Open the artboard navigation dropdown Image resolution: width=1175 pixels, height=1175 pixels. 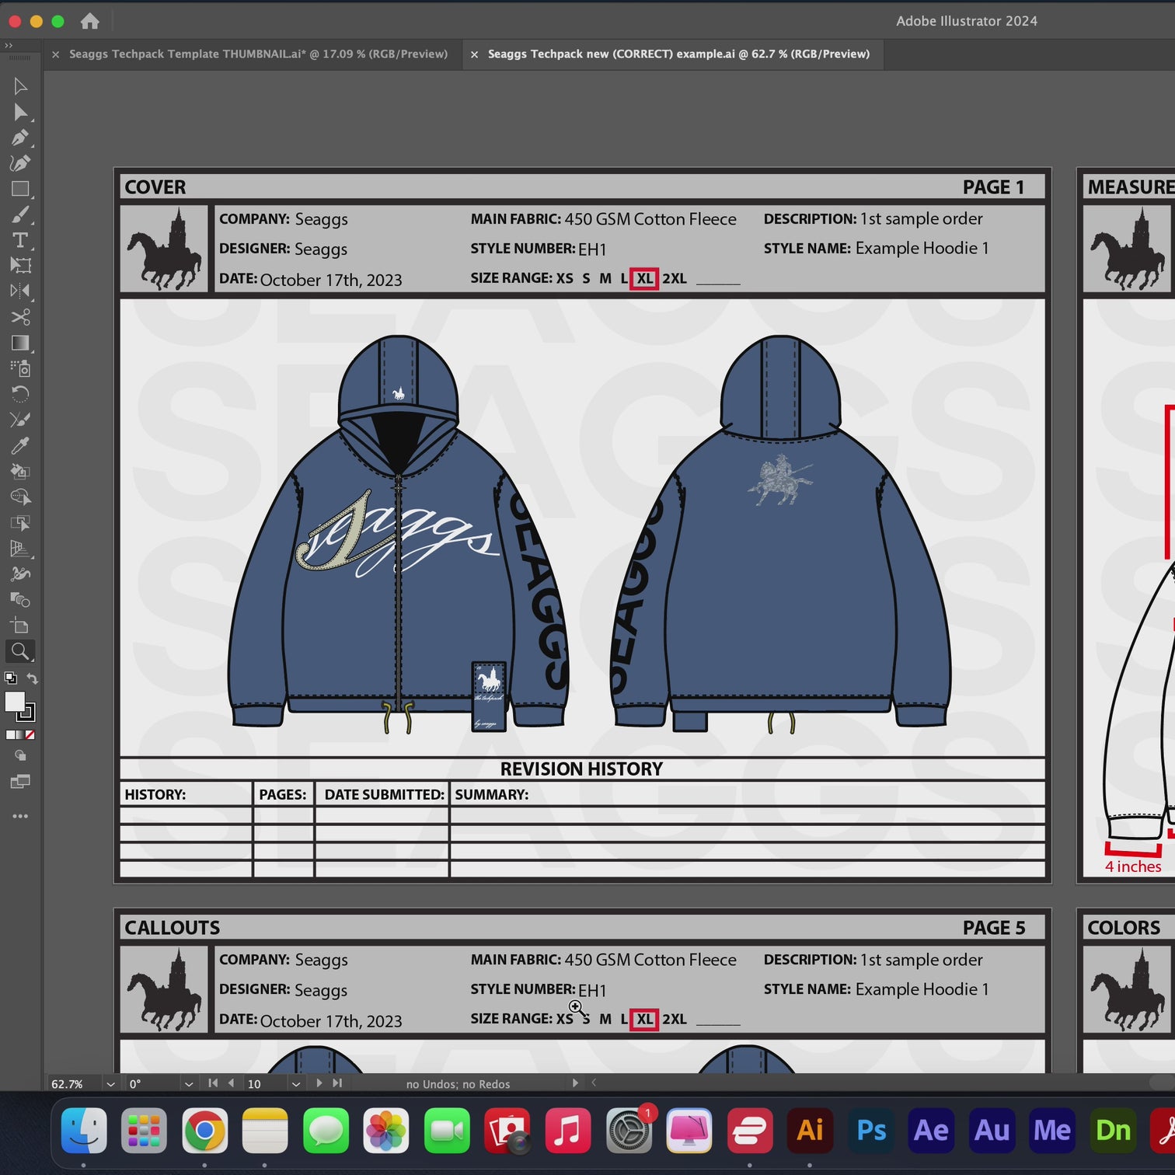click(x=296, y=1083)
